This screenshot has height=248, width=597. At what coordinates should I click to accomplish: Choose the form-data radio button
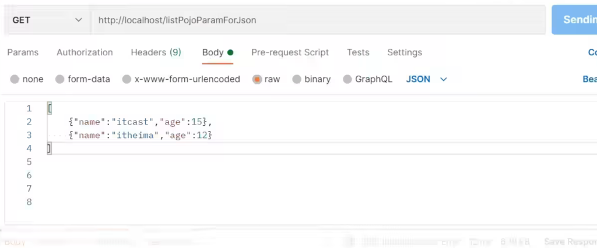tap(60, 79)
